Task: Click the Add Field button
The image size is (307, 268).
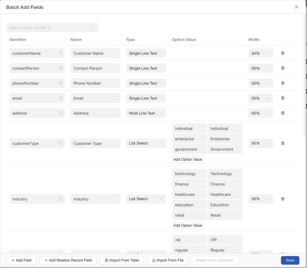Action: tap(21, 260)
